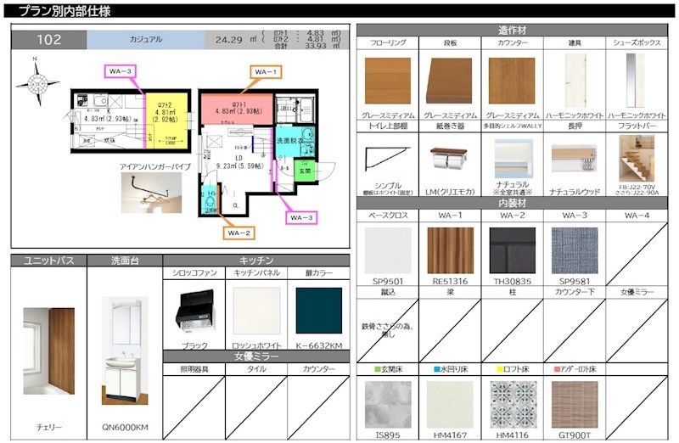
Task: Select the 内装材 section header
Action: (x=512, y=204)
